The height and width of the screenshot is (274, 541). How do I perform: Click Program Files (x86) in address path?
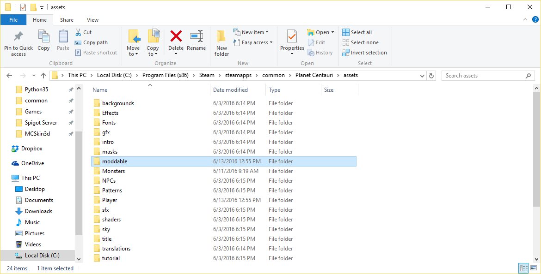point(165,75)
